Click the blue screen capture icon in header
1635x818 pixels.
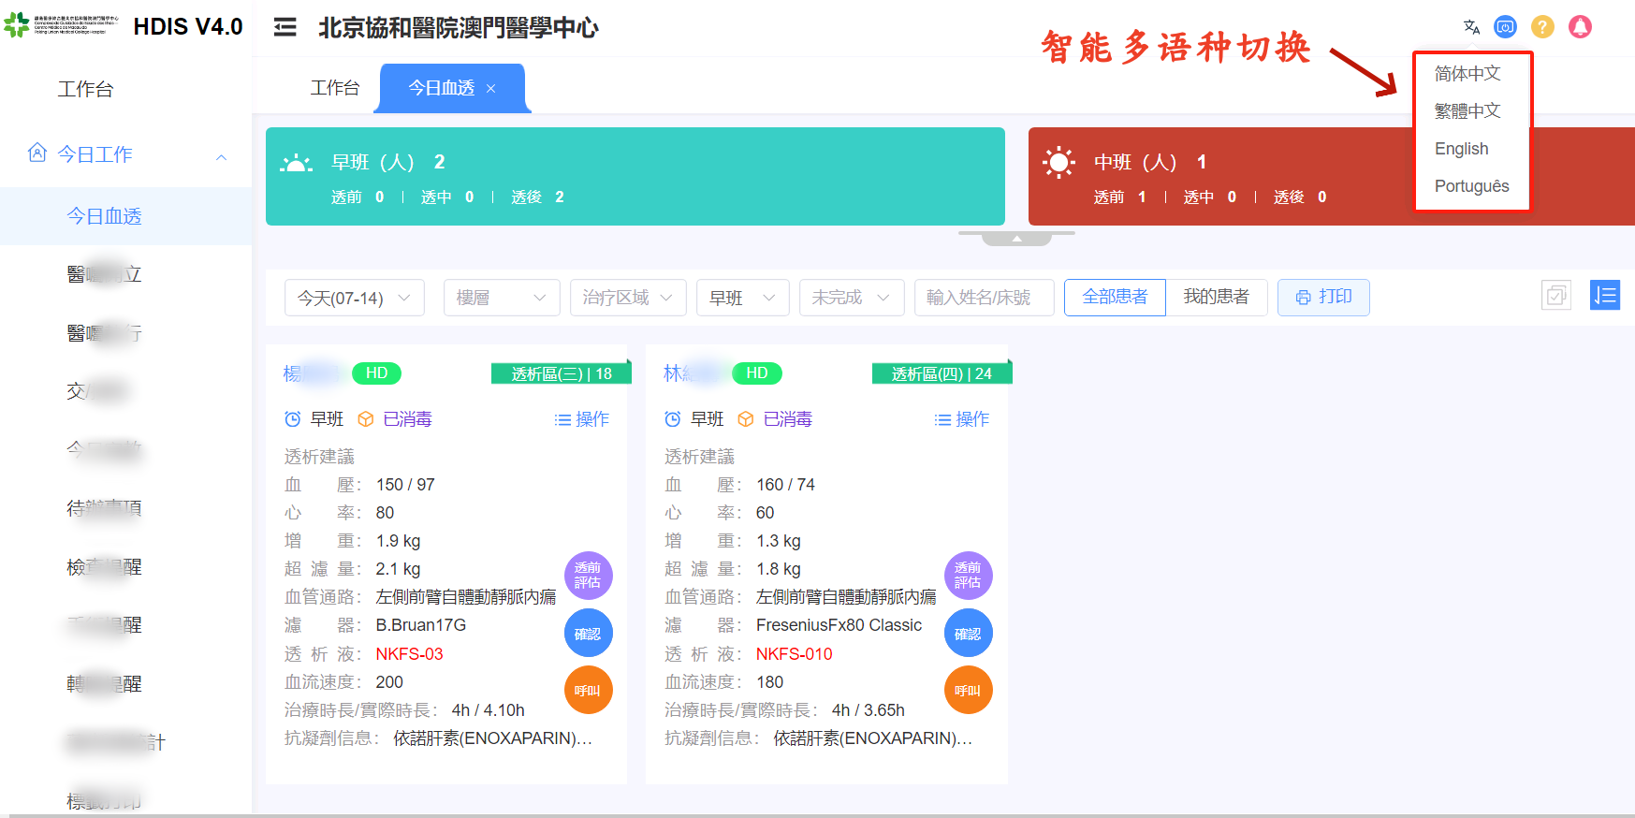click(x=1505, y=27)
